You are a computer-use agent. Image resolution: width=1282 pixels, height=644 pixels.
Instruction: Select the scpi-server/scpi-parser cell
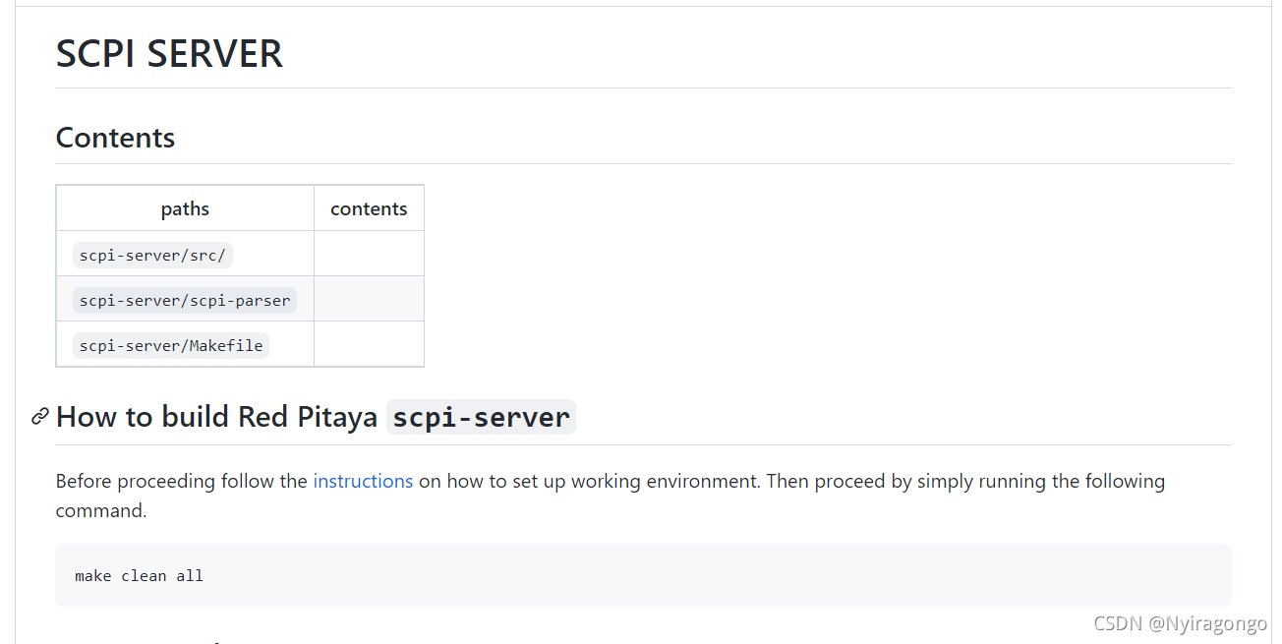coord(185,299)
